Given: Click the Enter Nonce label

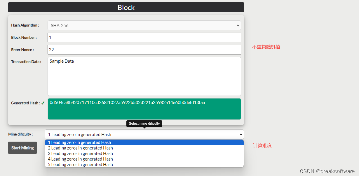Looking at the screenshot, I should pos(22,50).
